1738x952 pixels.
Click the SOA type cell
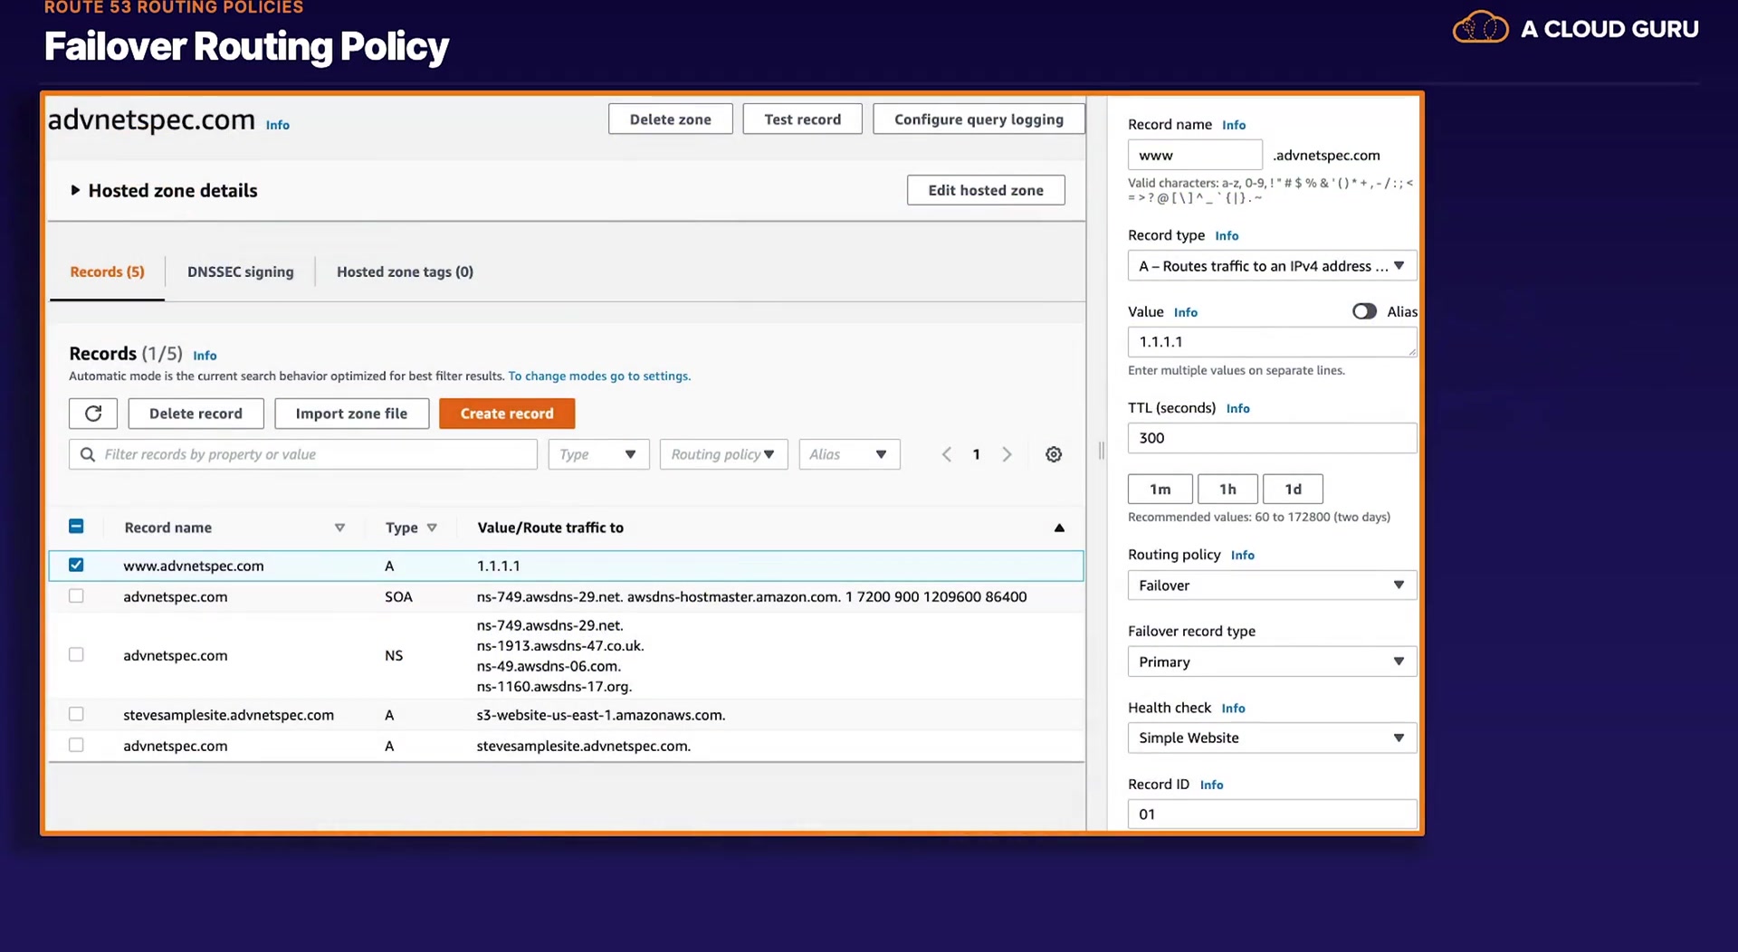pos(398,596)
